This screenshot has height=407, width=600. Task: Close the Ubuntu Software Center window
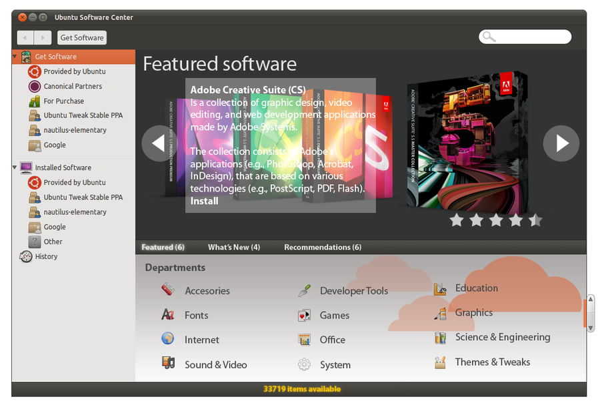23,17
